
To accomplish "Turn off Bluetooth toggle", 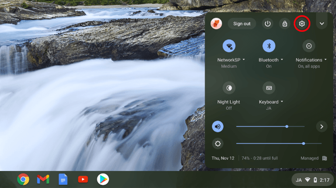I will (x=269, y=46).
